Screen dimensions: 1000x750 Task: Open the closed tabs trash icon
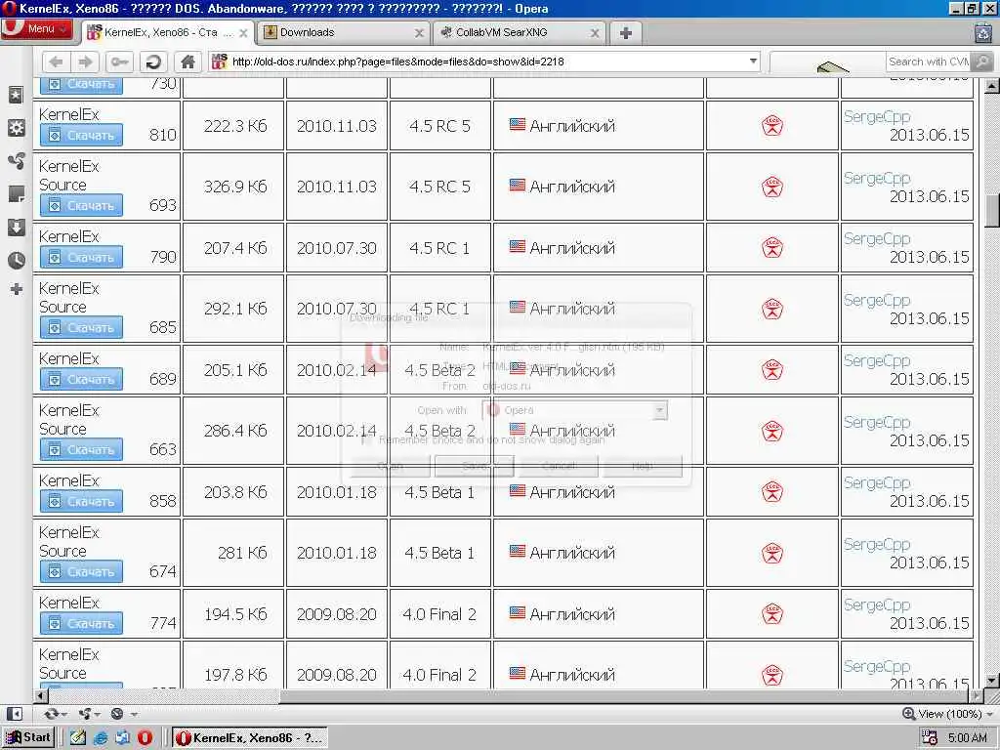coord(983,32)
